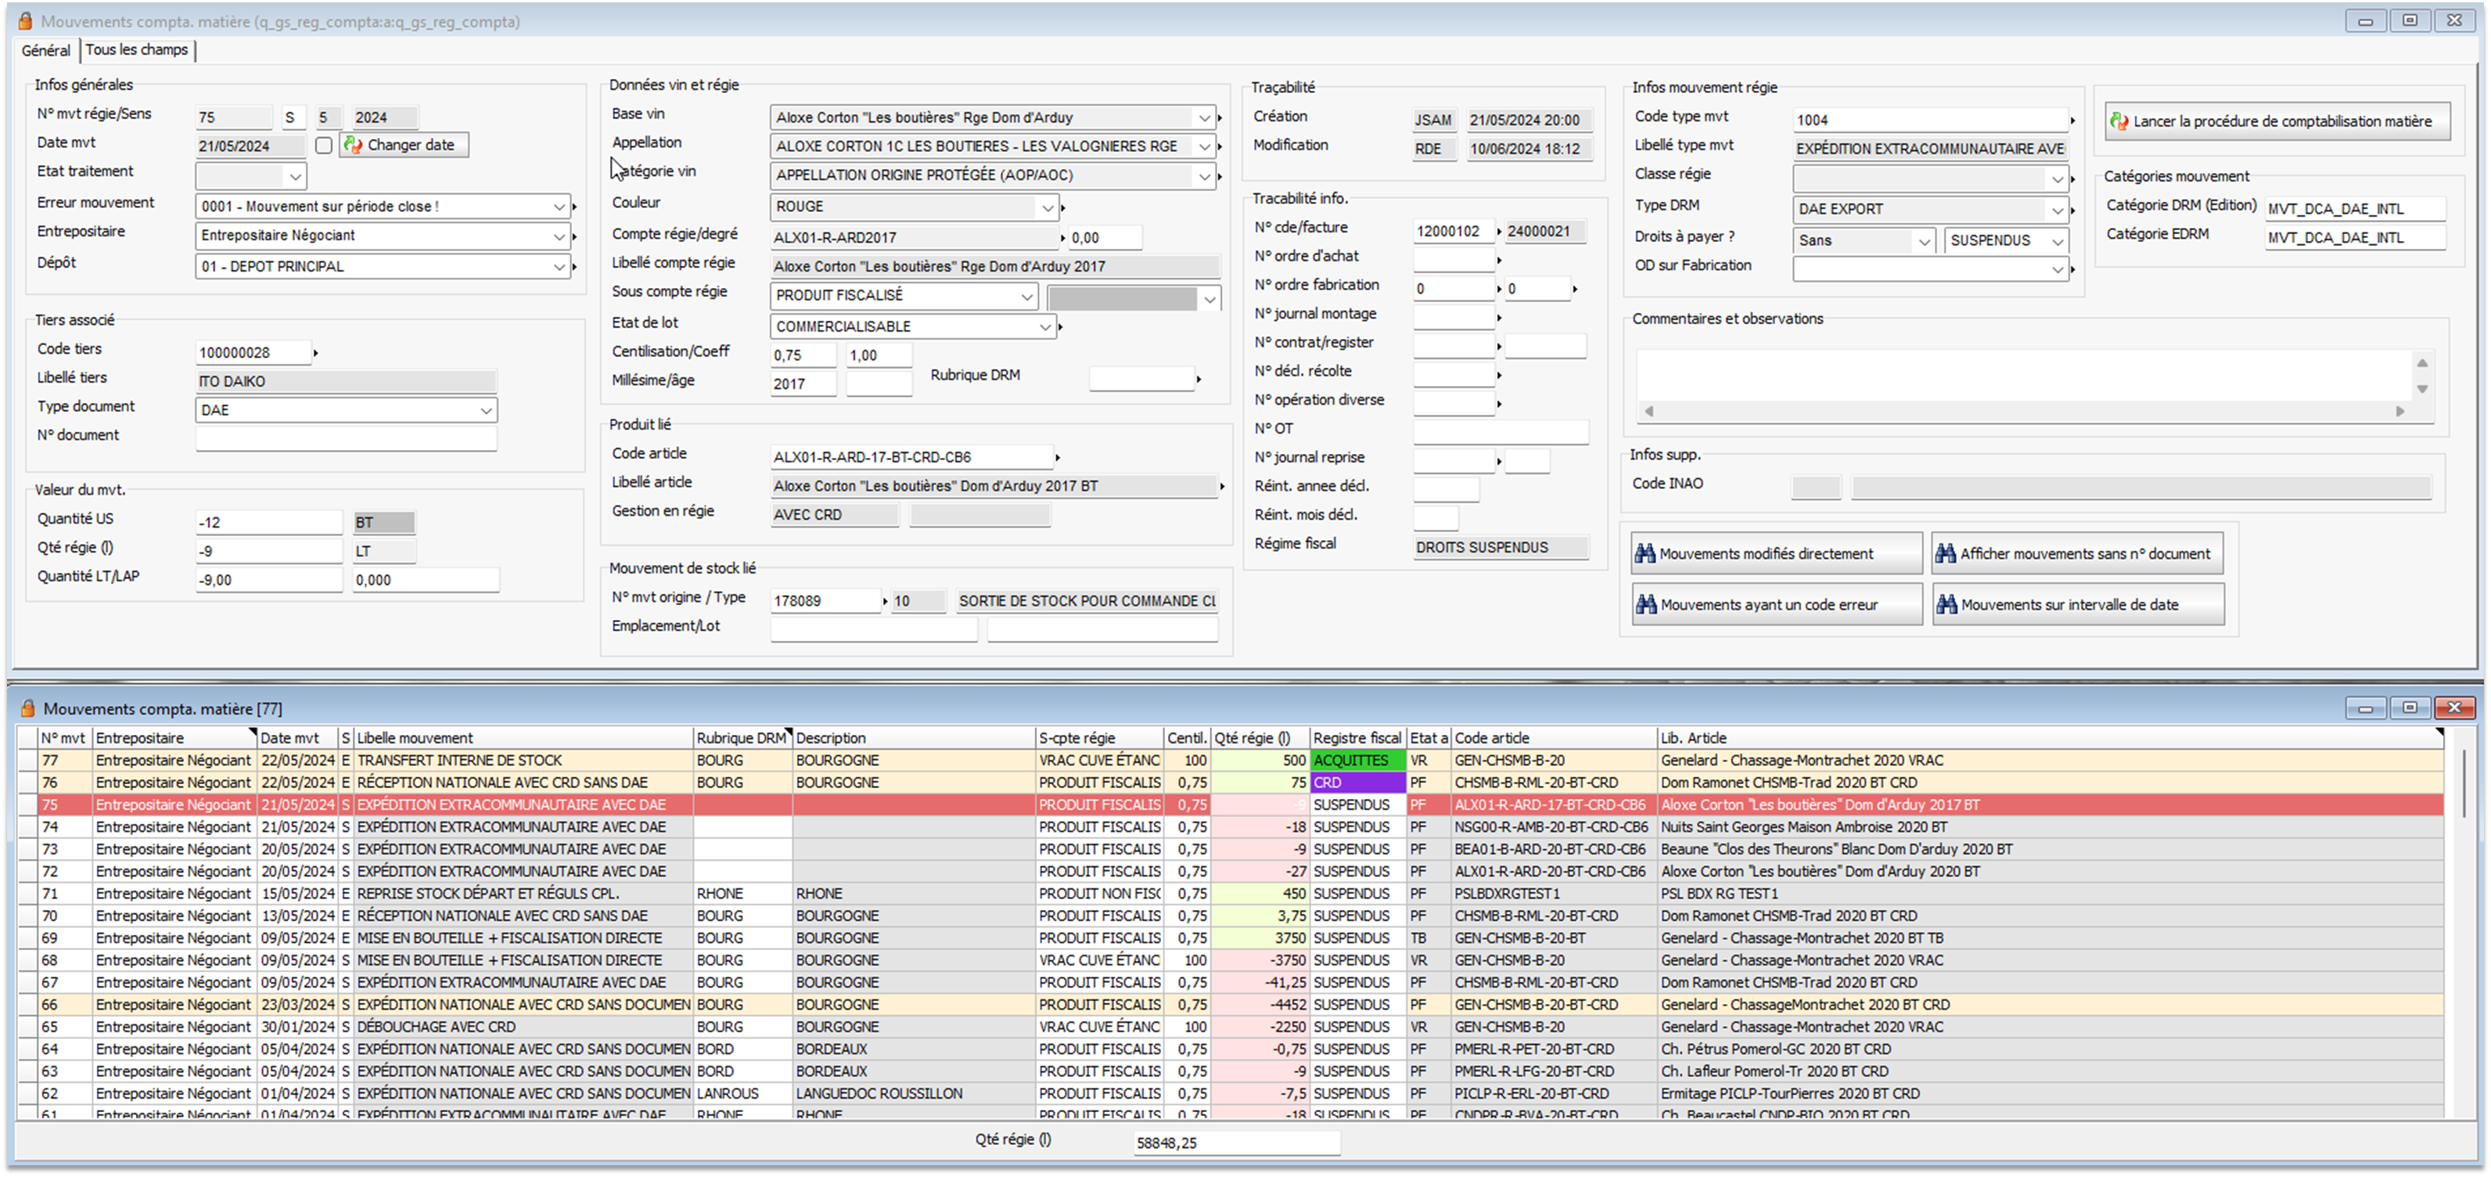The image size is (2491, 1177).
Task: Switch to the Tous les champs tab
Action: click(x=136, y=49)
